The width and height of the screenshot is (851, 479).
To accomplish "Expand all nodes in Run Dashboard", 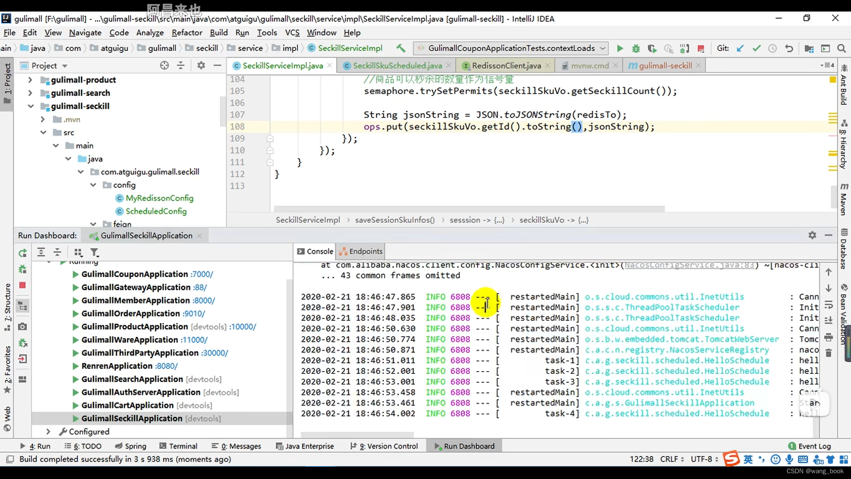I will (x=41, y=252).
